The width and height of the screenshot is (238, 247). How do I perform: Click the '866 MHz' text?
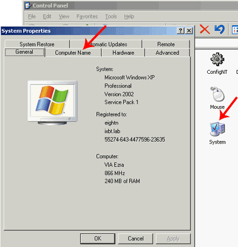click(x=115, y=173)
